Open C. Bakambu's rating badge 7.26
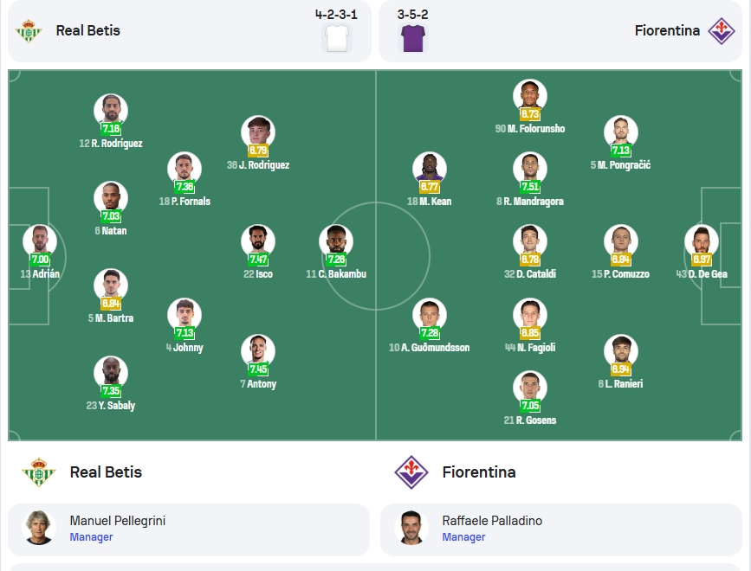Screen dimensions: 751x571 coord(336,260)
